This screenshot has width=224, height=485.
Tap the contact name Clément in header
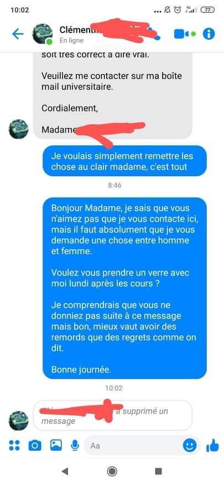75,30
